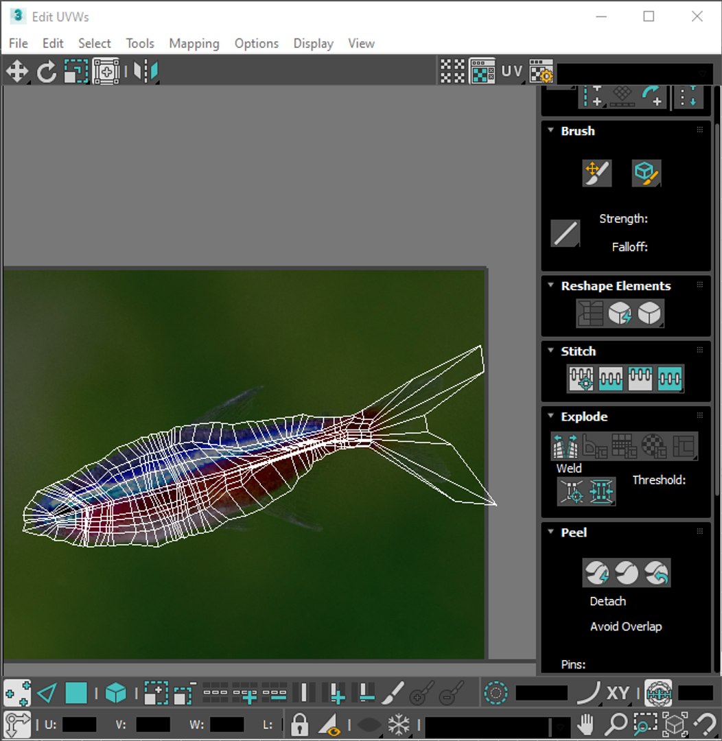Collapse the Peel rollout
Image resolution: width=722 pixels, height=741 pixels.
550,532
